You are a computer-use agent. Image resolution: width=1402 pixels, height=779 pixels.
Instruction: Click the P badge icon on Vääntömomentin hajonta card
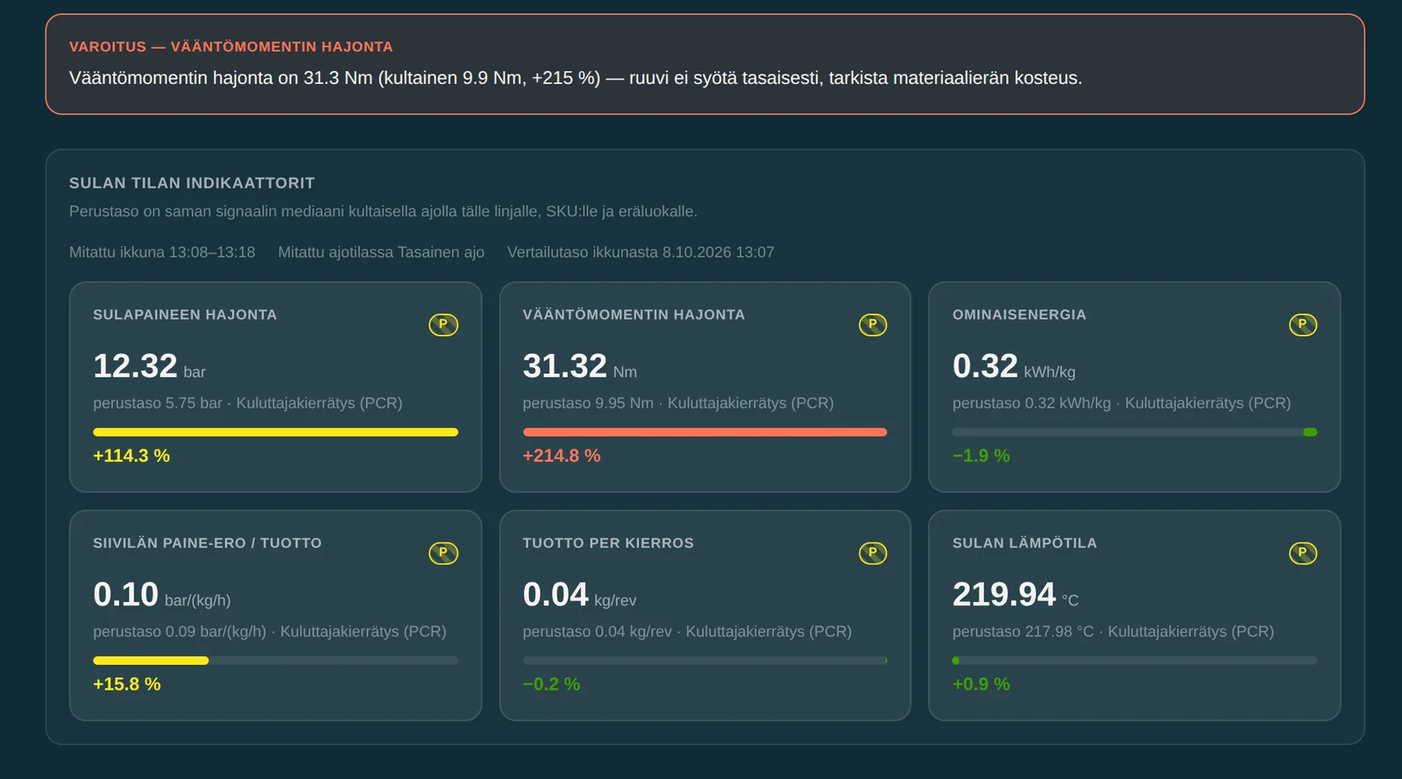[873, 325]
